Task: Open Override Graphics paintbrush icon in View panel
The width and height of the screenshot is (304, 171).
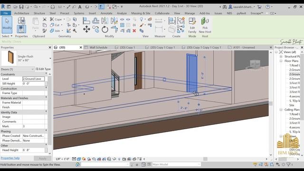Action: pyautogui.click(x=142, y=25)
